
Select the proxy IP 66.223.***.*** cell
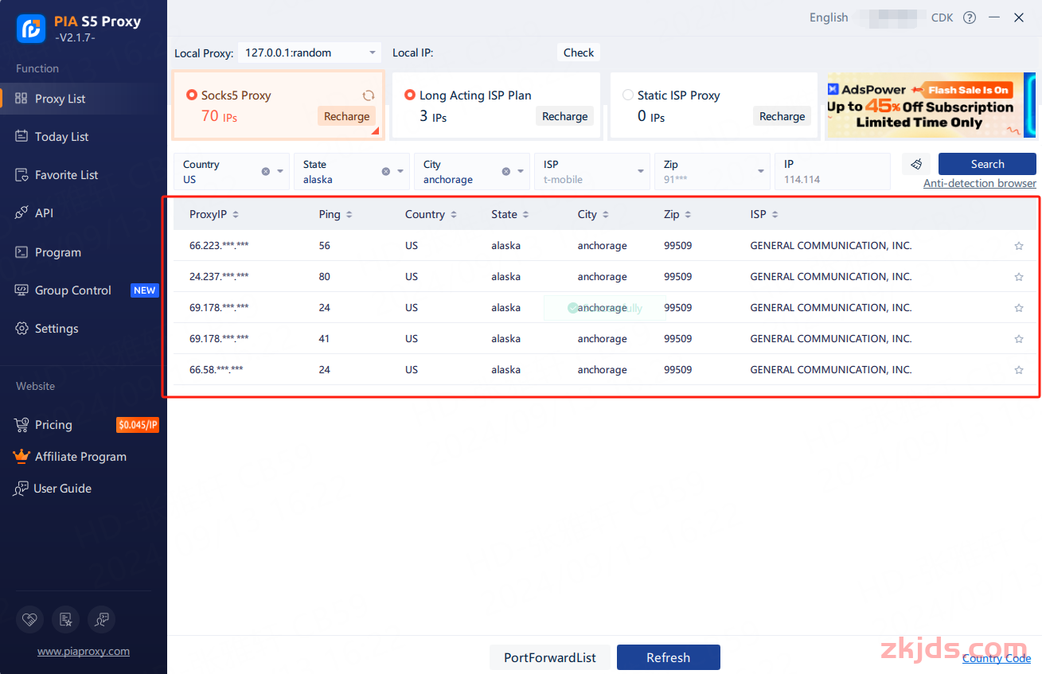click(219, 246)
